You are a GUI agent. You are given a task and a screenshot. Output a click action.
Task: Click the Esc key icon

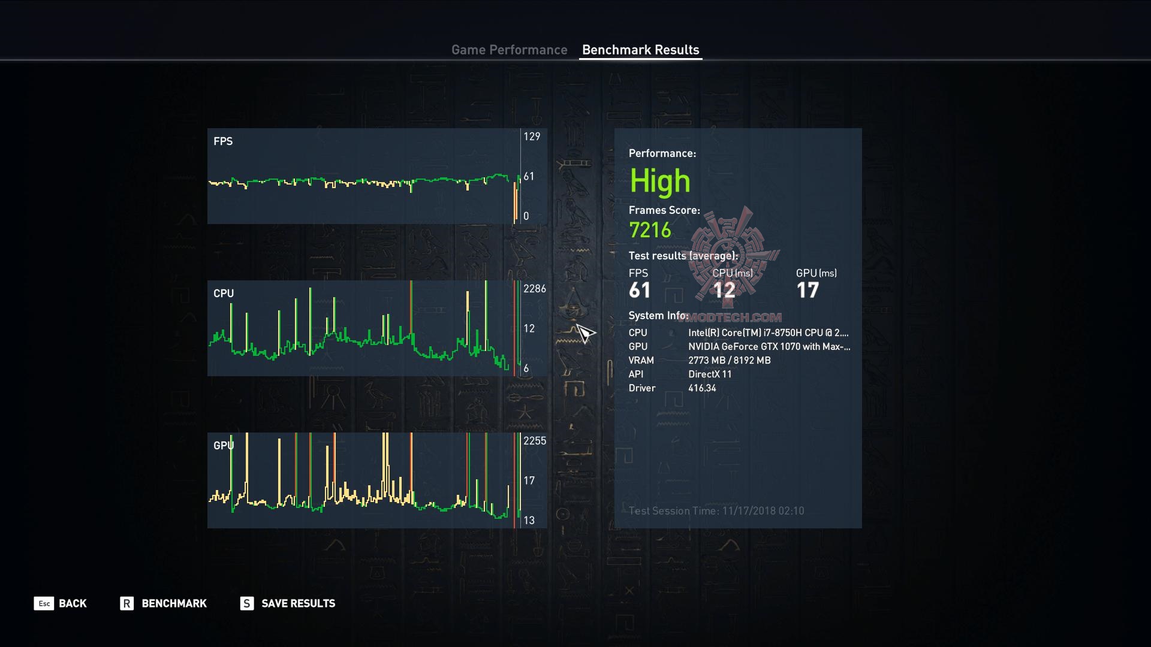click(44, 603)
